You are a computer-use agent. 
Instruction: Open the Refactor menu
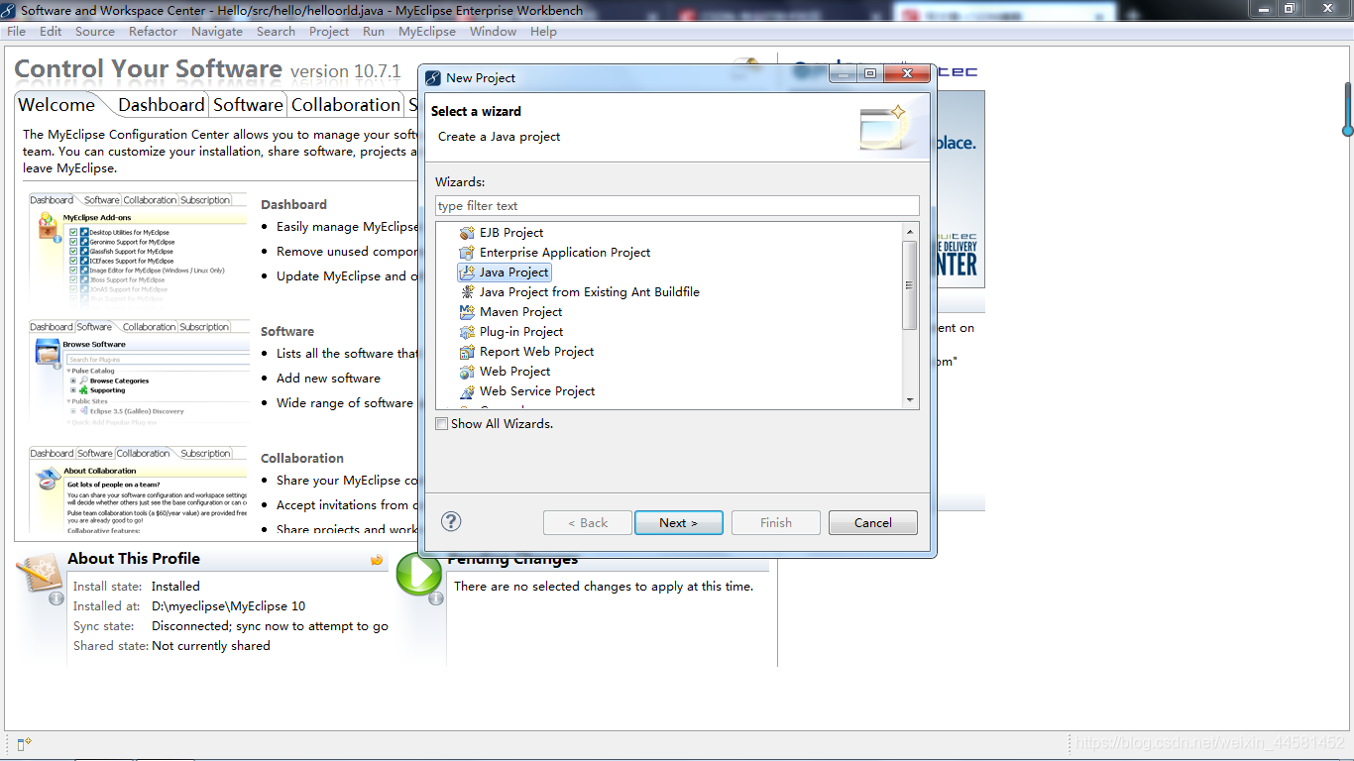[154, 31]
